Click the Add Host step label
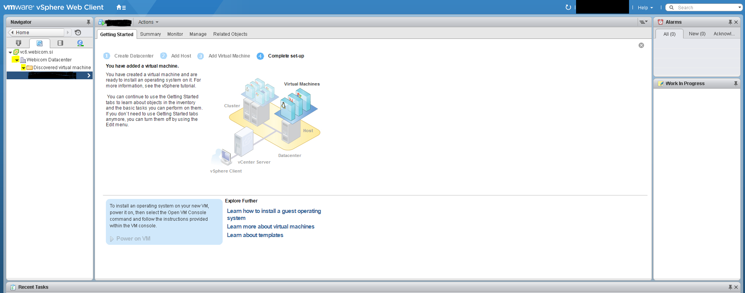The width and height of the screenshot is (745, 293). coord(181,56)
